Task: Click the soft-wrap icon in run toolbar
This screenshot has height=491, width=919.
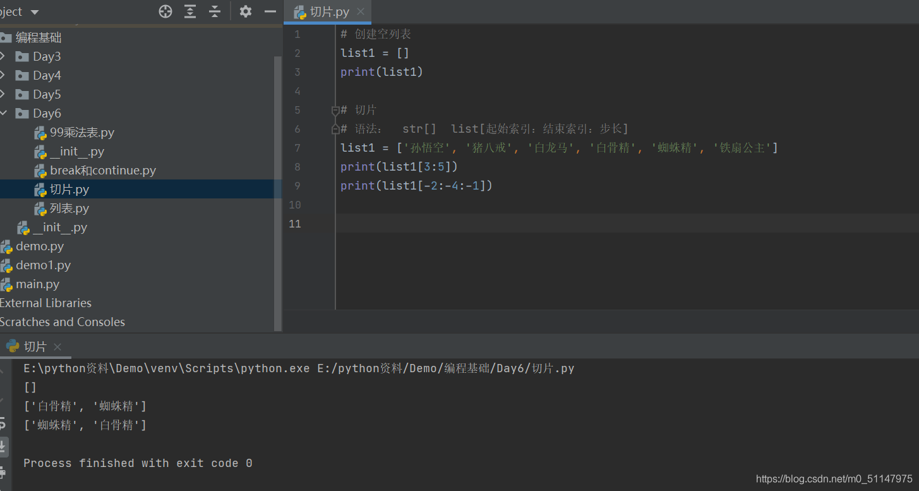Action: point(3,422)
